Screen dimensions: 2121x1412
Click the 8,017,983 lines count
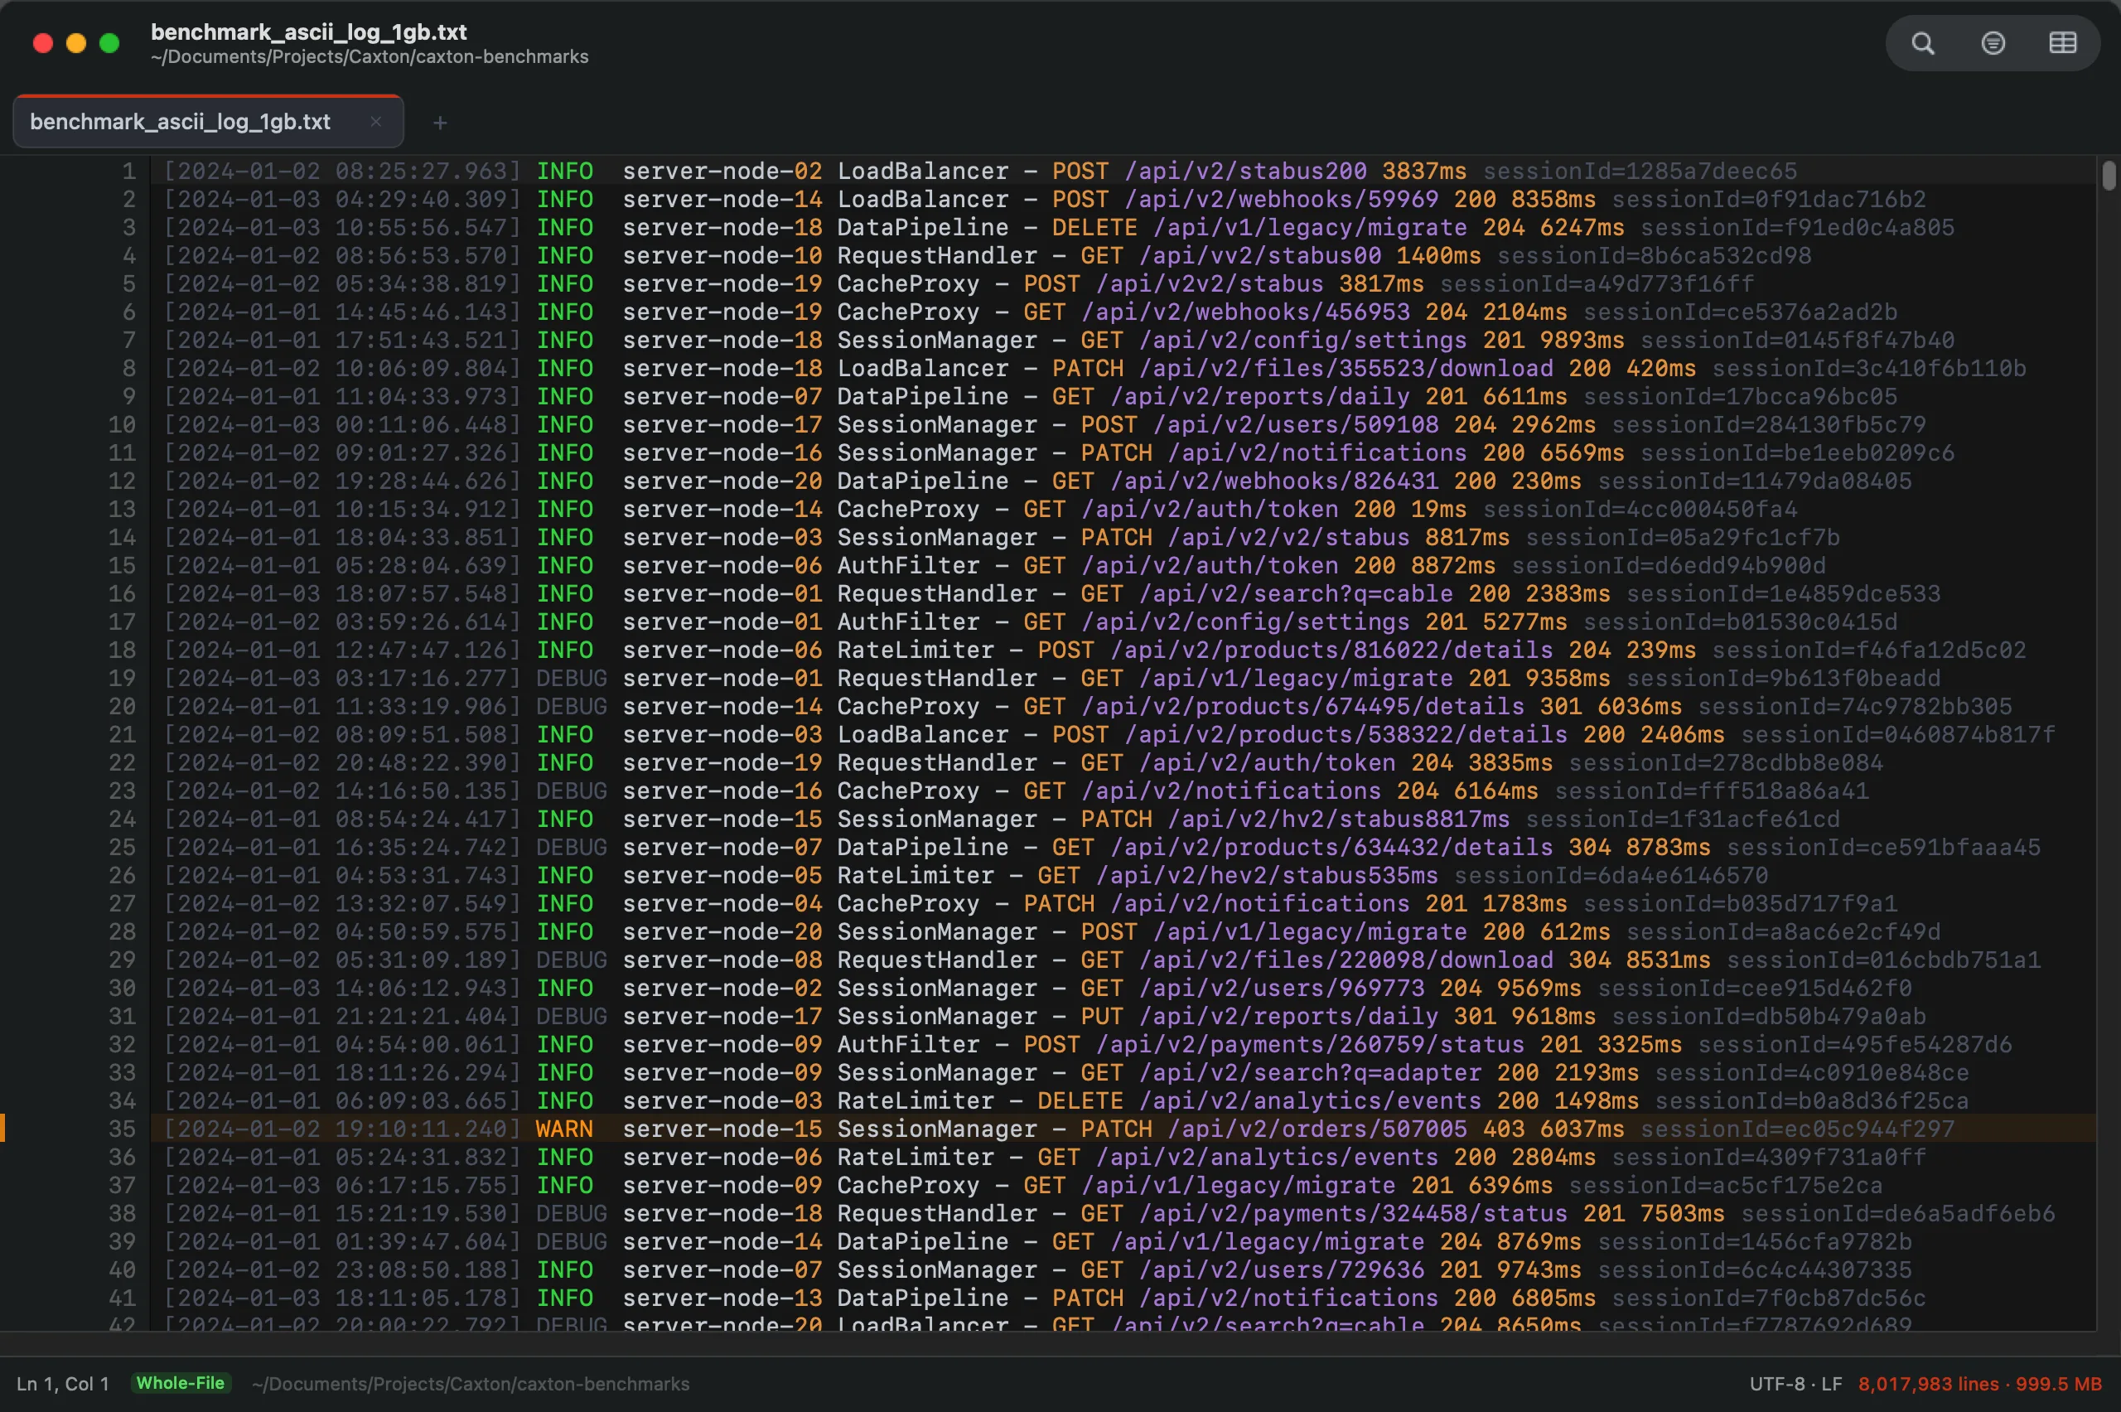[x=1928, y=1384]
